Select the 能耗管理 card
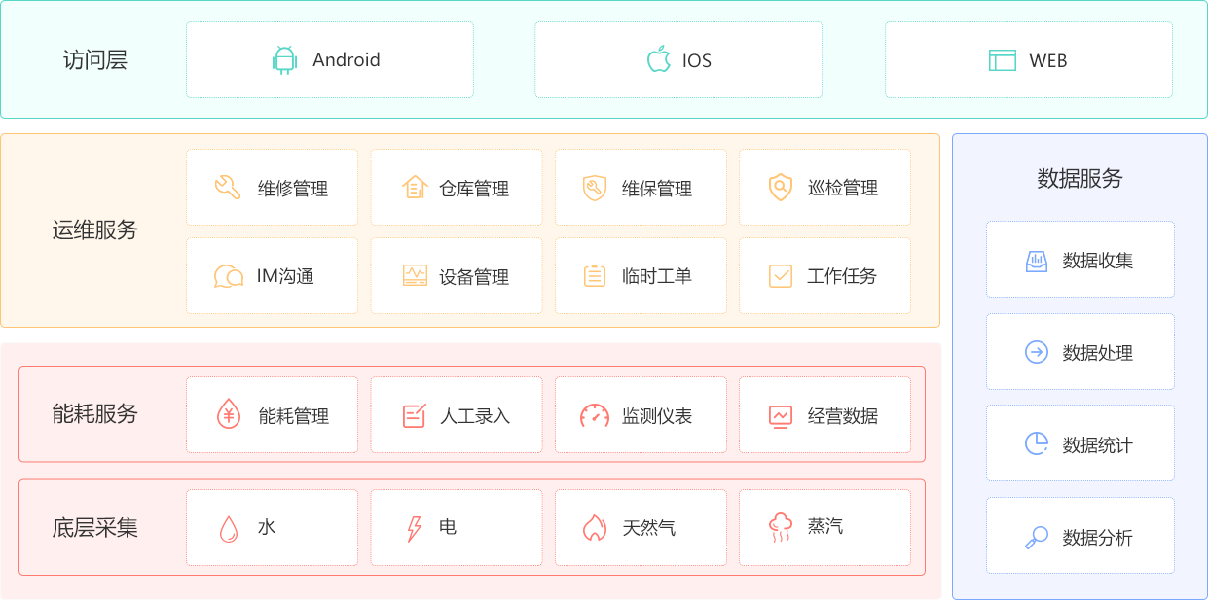The image size is (1208, 600). [272, 415]
